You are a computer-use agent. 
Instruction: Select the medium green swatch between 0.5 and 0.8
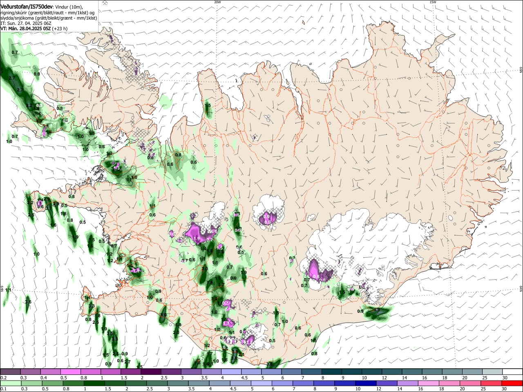tap(52, 383)
